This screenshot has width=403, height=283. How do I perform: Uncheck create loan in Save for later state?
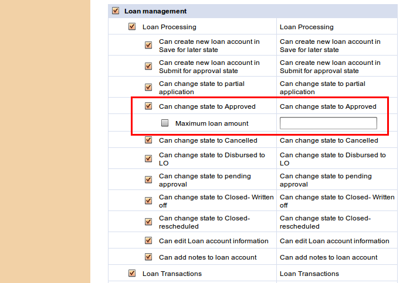coord(148,46)
